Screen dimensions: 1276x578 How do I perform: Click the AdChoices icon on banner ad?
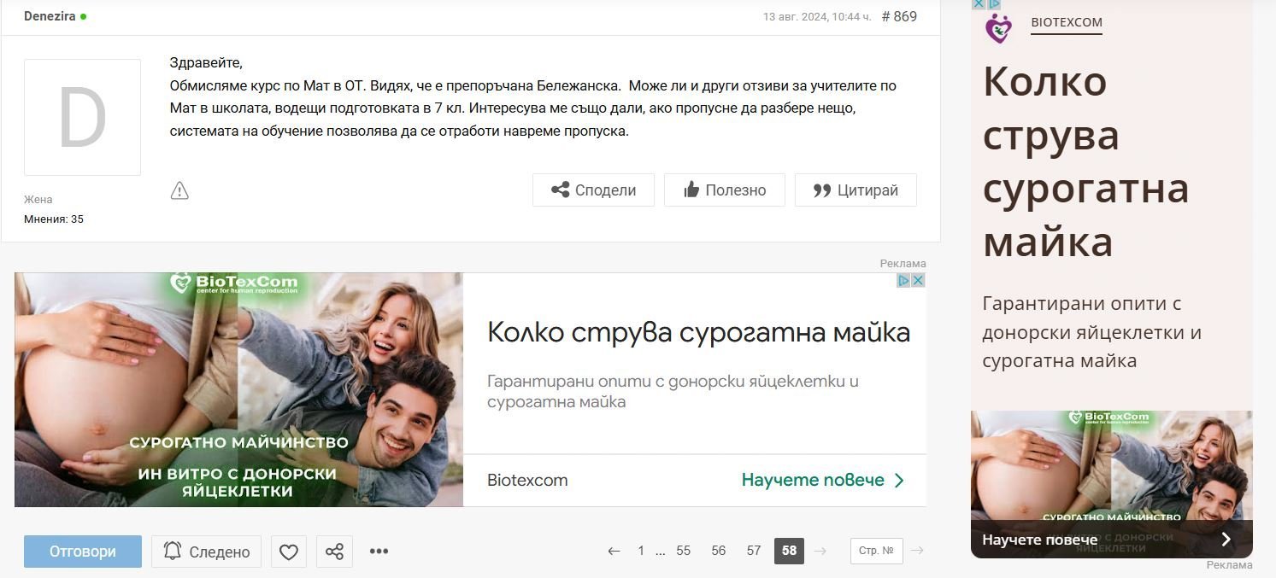(x=903, y=281)
